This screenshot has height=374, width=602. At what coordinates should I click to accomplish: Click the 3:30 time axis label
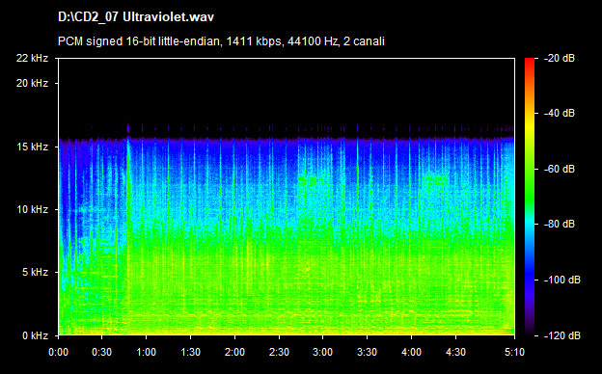(x=367, y=352)
